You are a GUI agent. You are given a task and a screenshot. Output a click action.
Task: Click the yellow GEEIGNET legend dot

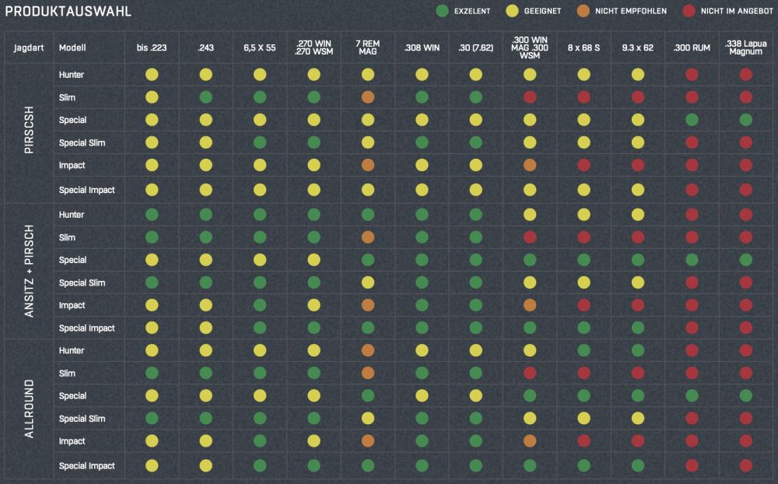515,12
